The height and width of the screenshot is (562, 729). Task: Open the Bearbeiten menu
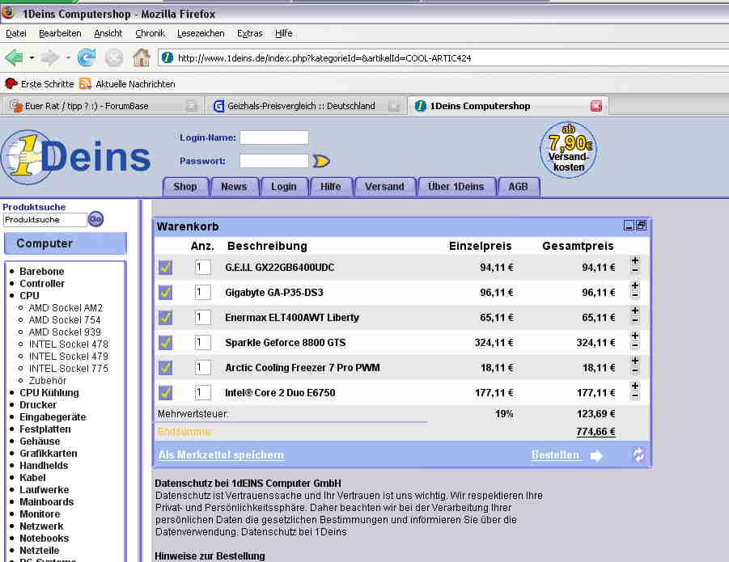[x=60, y=33]
